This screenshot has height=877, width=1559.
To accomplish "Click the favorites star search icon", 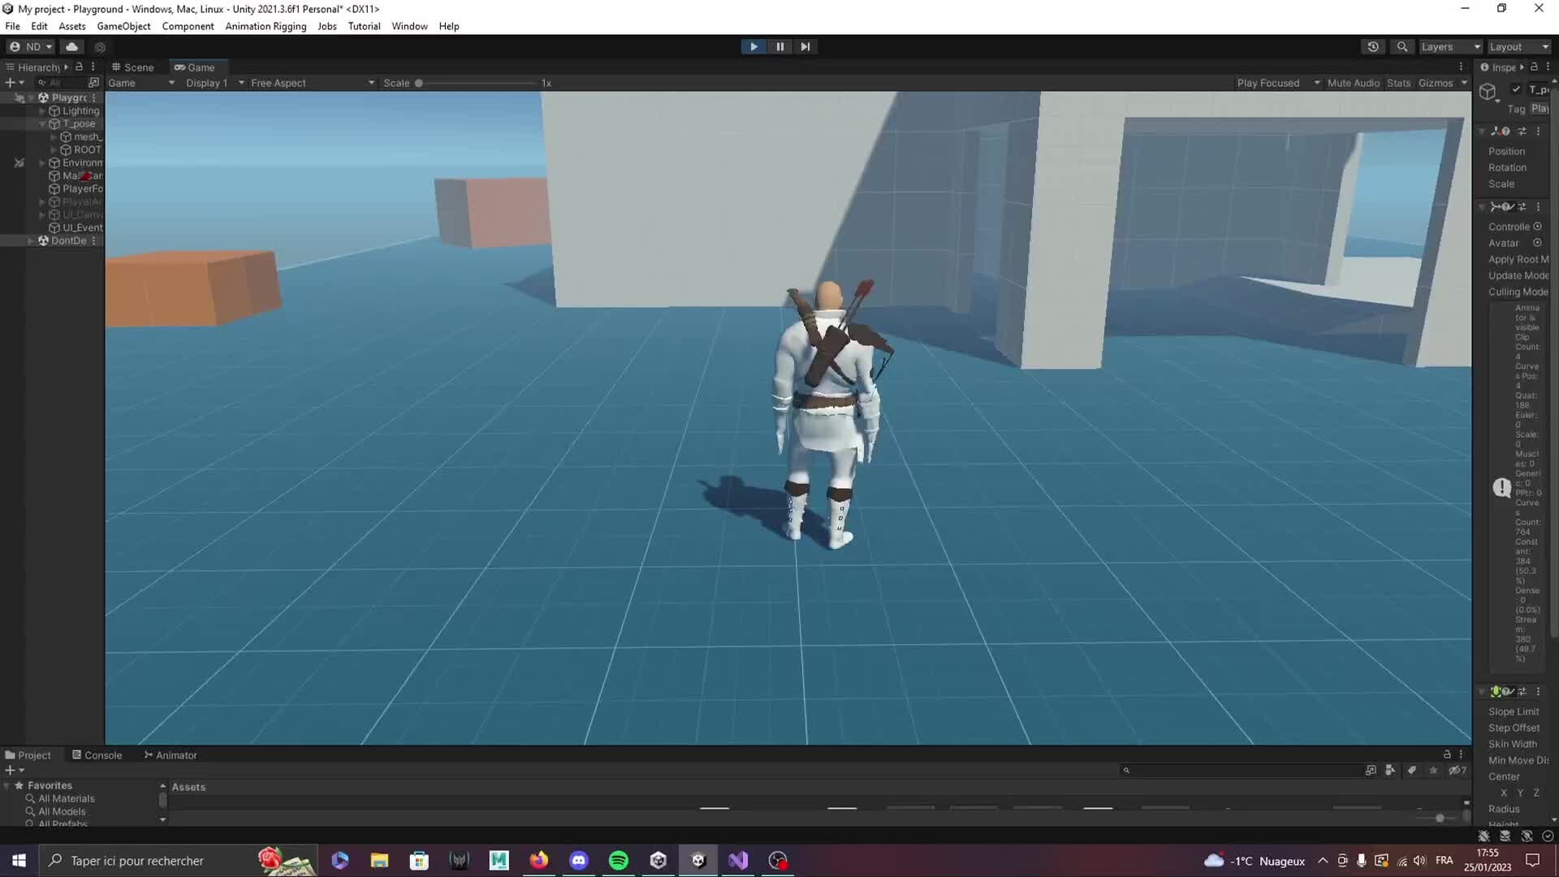I will tap(1433, 770).
